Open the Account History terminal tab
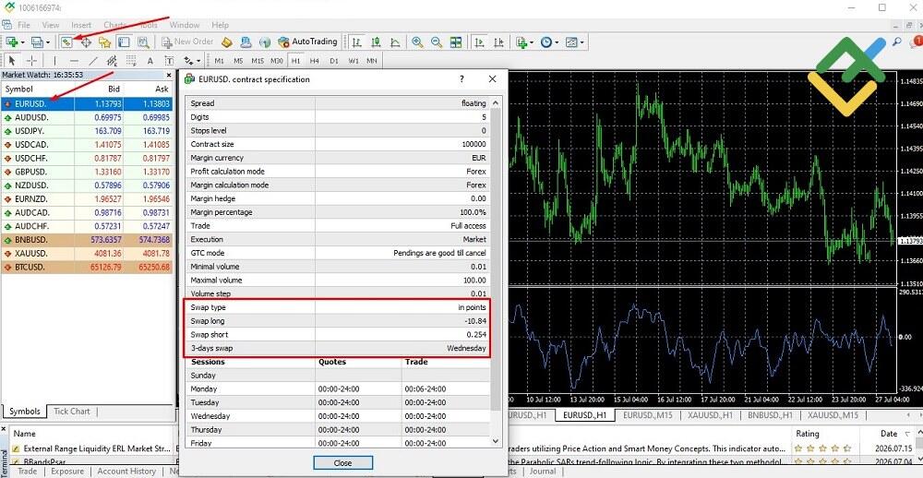Screen dimensions: 923x478 (x=126, y=472)
